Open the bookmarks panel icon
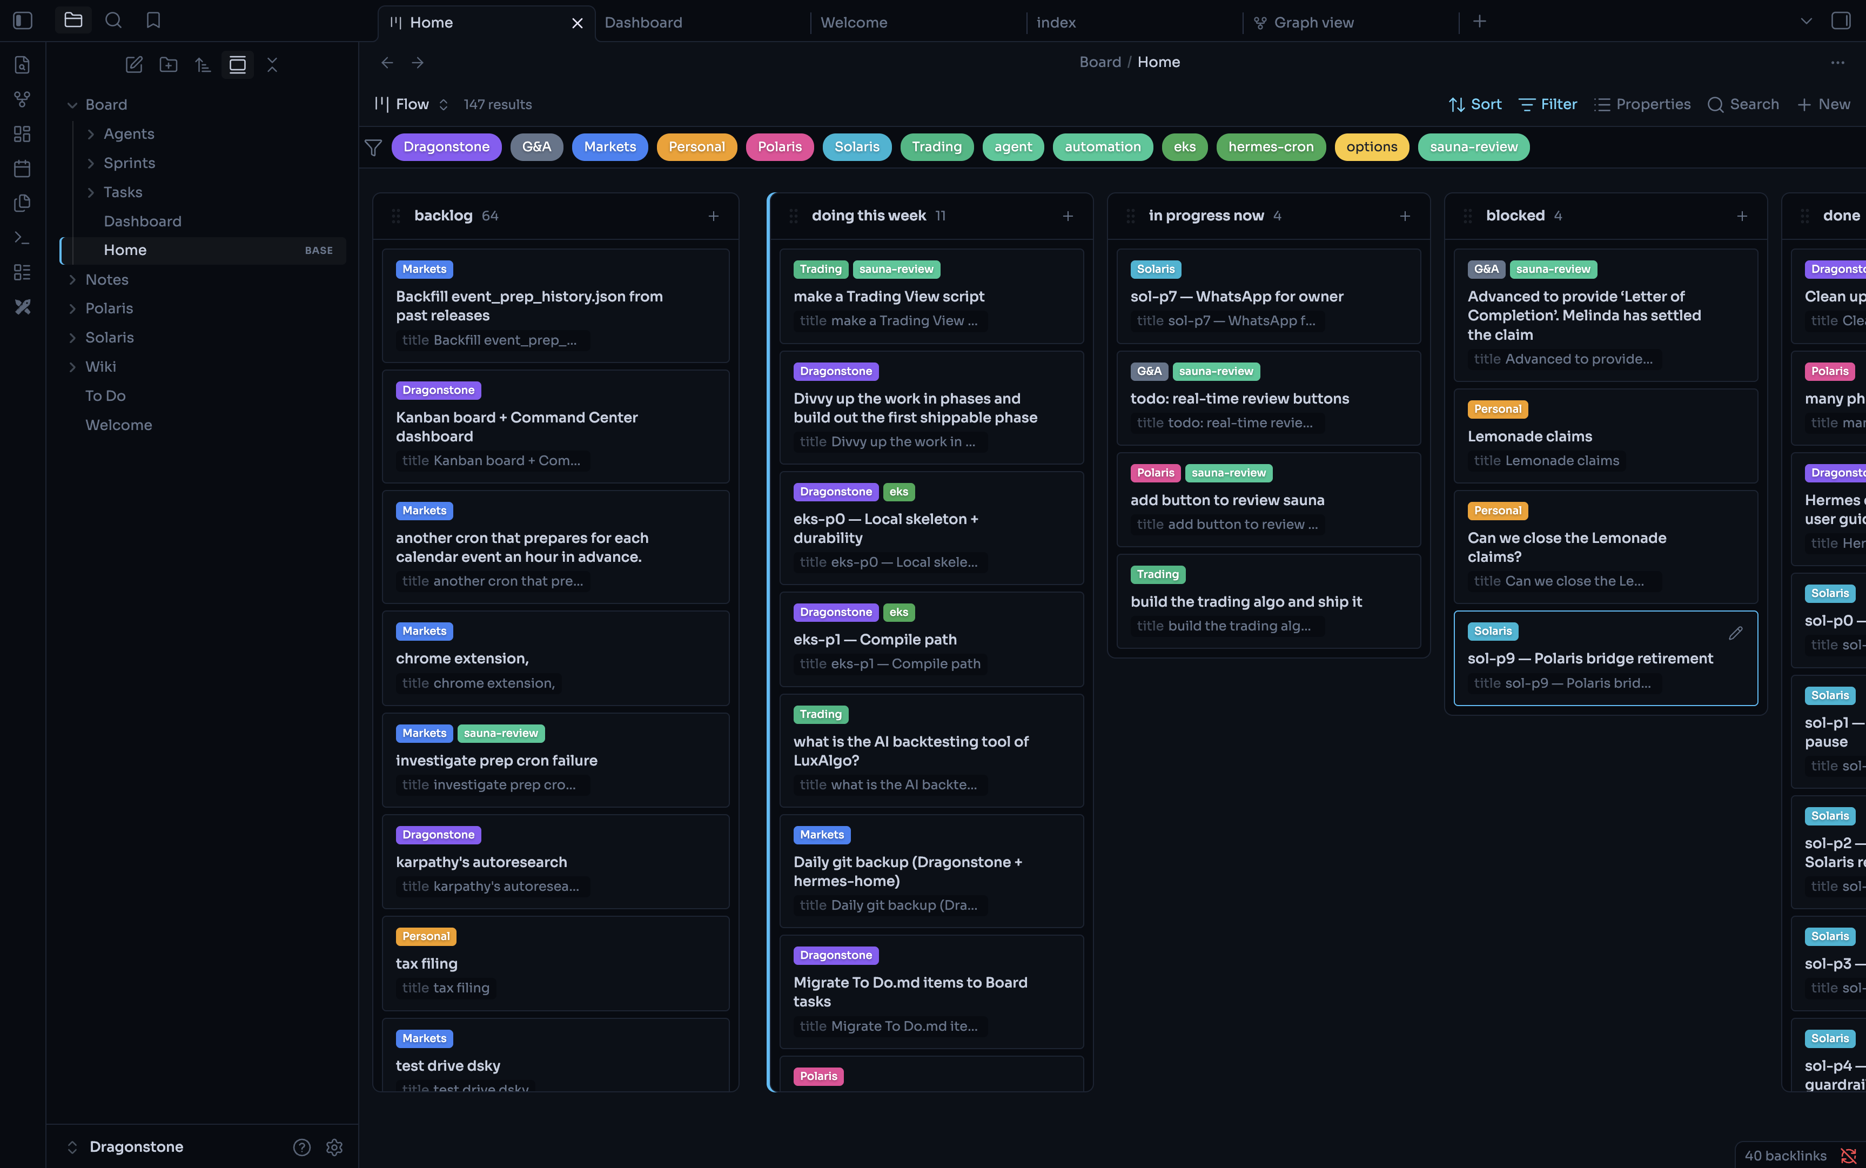The height and width of the screenshot is (1168, 1866). click(x=153, y=21)
